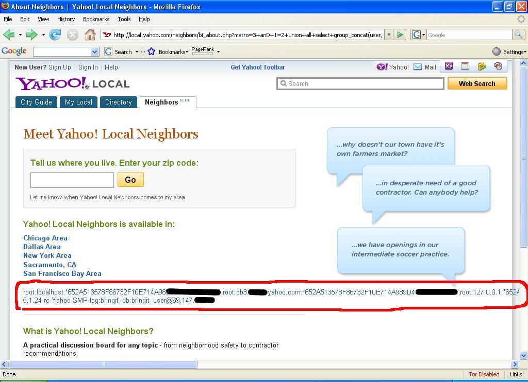Open the PageRank dropdown arrow
The width and height of the screenshot is (528, 382).
coord(218,52)
